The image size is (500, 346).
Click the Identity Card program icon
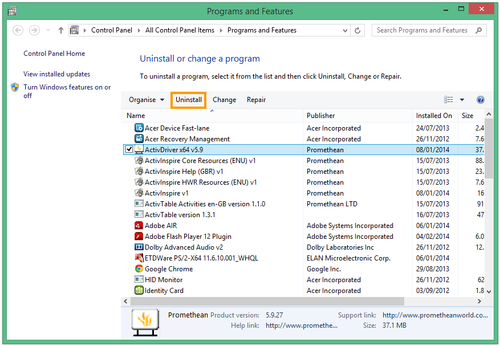tap(139, 291)
